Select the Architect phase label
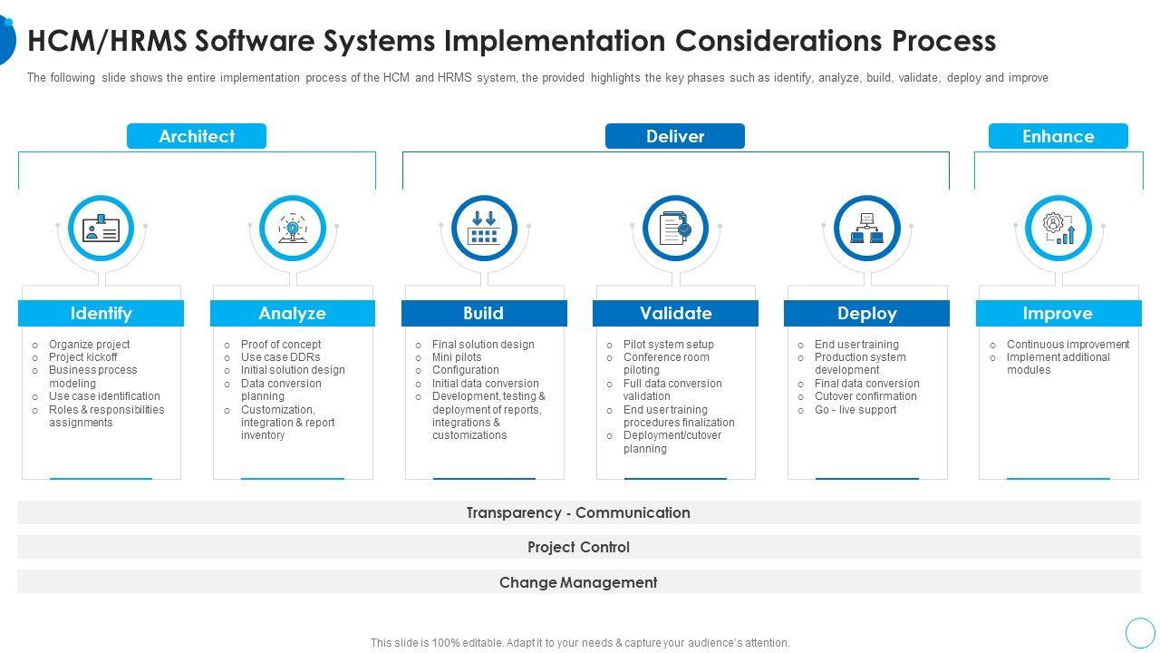The height and width of the screenshot is (653, 1160). [x=197, y=136]
